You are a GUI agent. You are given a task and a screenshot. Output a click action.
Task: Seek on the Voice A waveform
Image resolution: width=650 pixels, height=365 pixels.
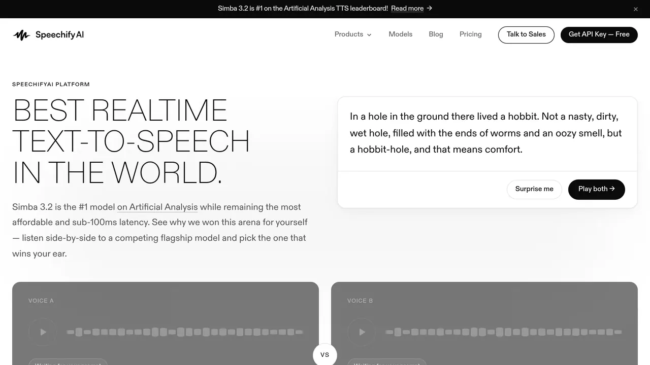point(185,332)
